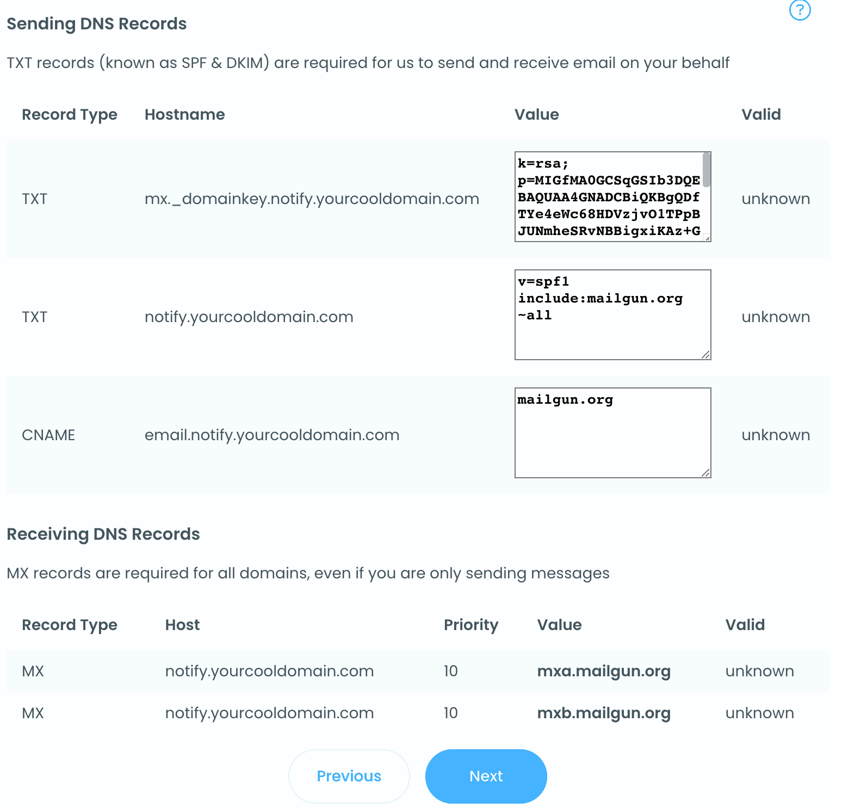Click the Sending DNS Records heading
The width and height of the screenshot is (842, 808).
(x=97, y=24)
